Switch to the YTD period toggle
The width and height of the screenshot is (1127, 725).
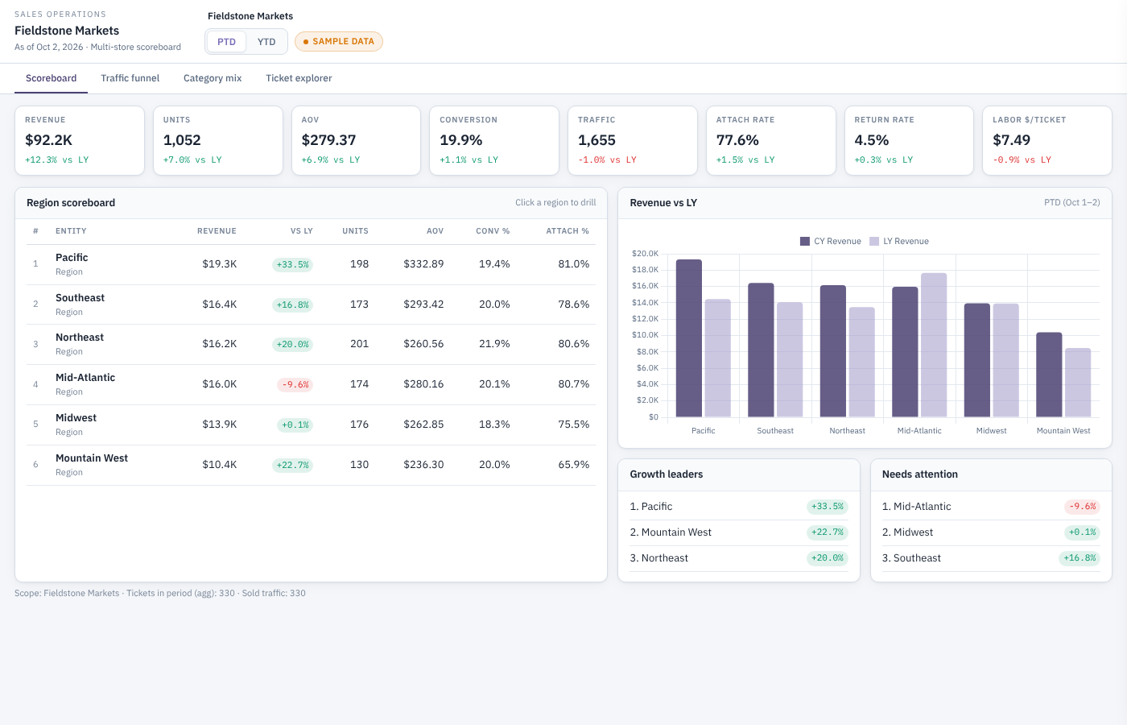pyautogui.click(x=266, y=42)
